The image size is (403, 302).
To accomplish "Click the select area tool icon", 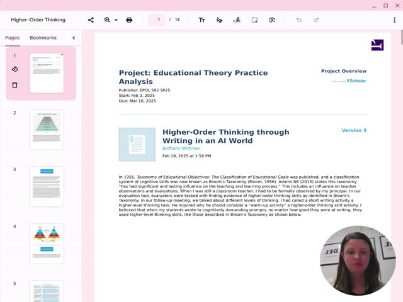I will [x=254, y=20].
